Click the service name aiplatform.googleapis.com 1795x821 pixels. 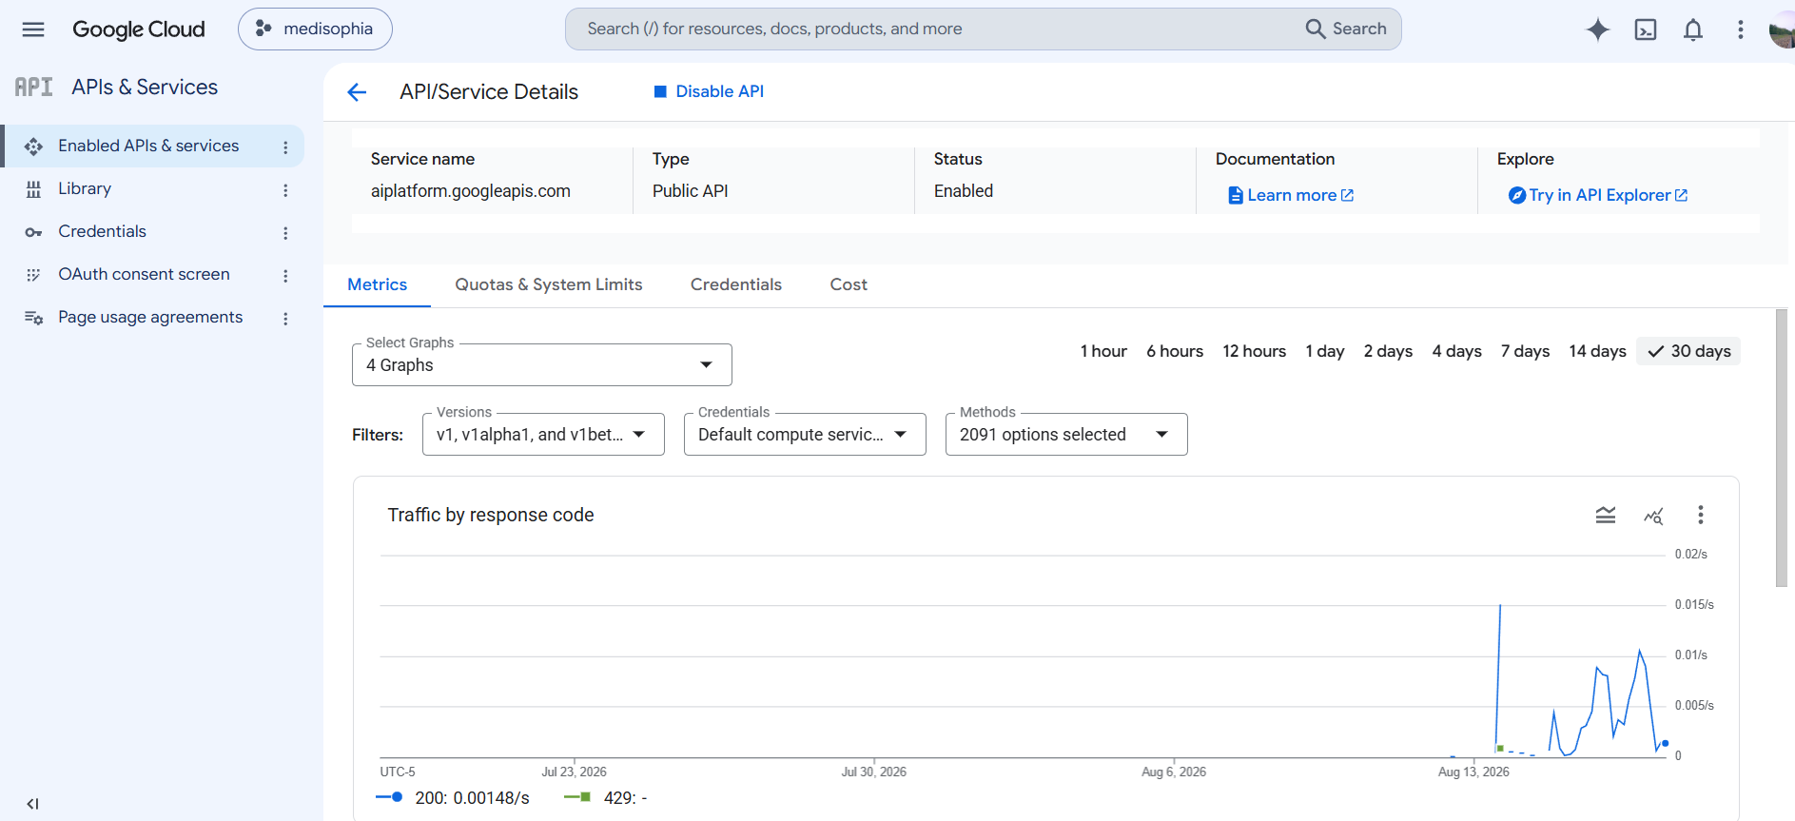[x=471, y=191]
